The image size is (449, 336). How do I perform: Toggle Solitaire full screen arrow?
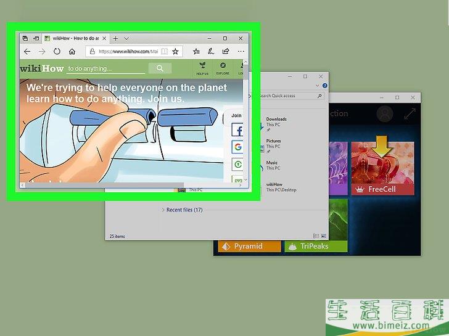click(410, 113)
